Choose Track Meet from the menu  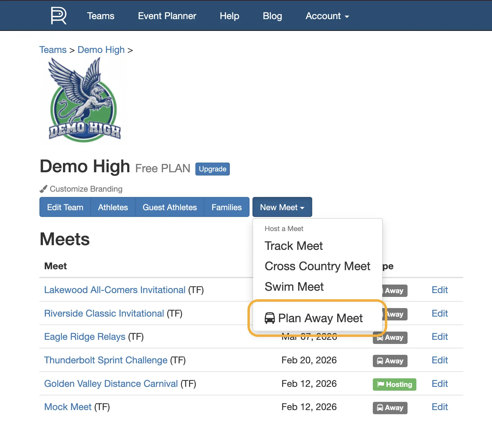coord(318,246)
